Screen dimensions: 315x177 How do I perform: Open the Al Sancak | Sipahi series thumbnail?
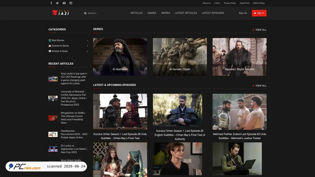180,57
